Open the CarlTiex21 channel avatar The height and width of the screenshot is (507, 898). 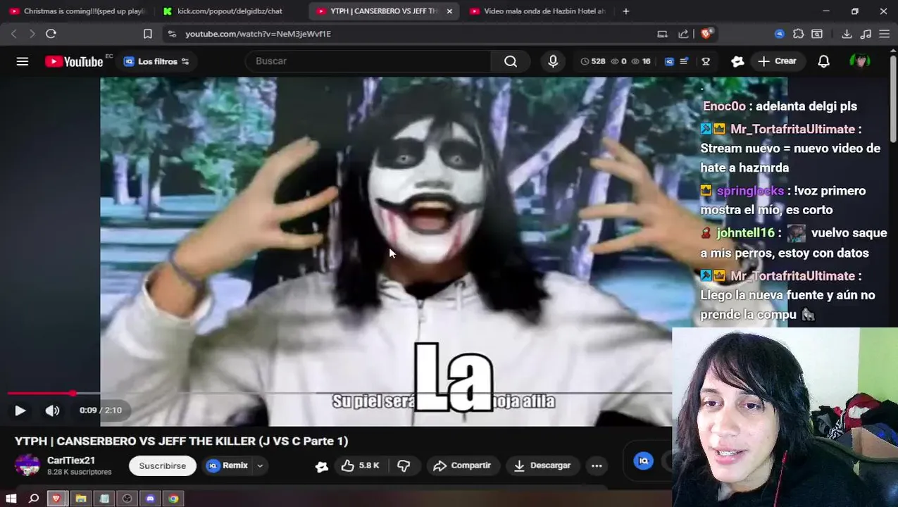(x=27, y=465)
